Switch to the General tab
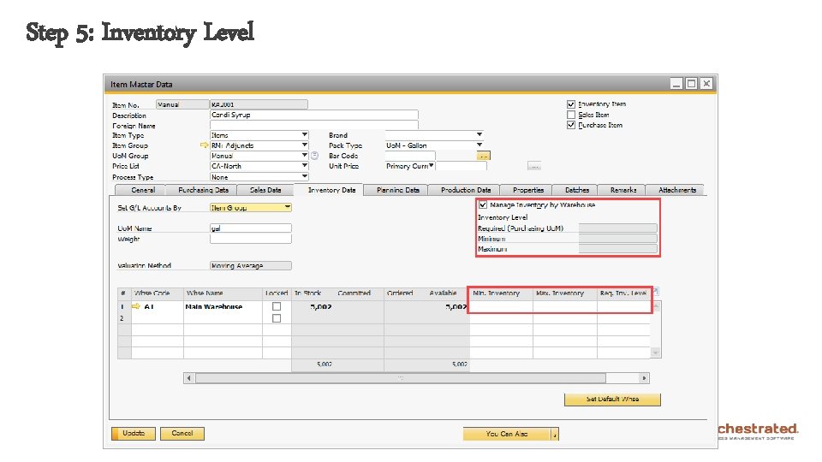This screenshot has width=822, height=462. (143, 190)
